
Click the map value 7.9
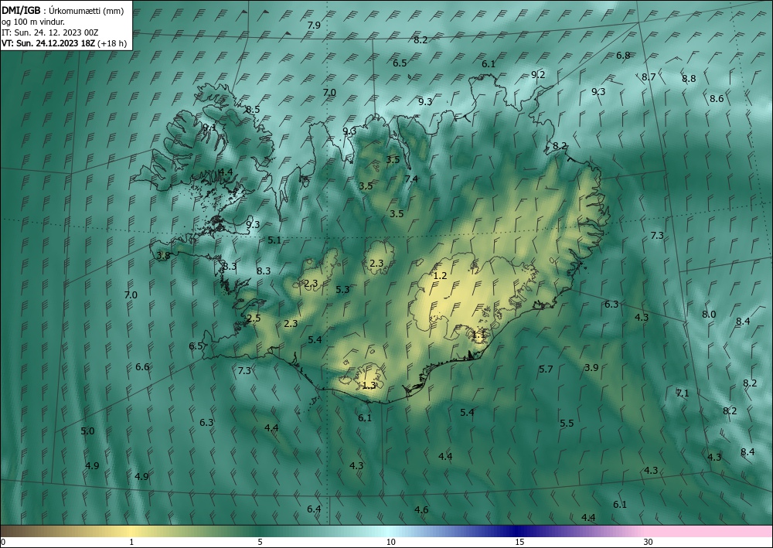(314, 26)
